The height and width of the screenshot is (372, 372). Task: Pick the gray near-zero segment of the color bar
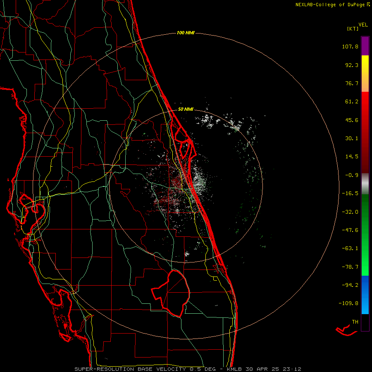click(x=365, y=184)
